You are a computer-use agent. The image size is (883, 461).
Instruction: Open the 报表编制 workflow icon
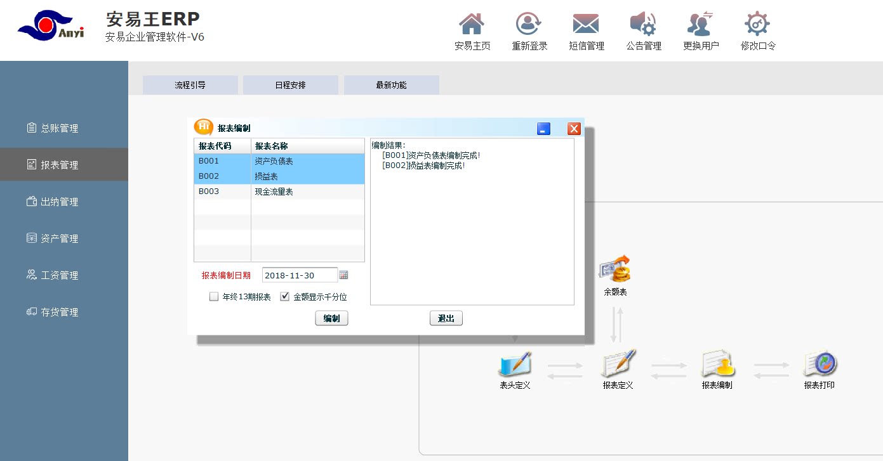717,363
